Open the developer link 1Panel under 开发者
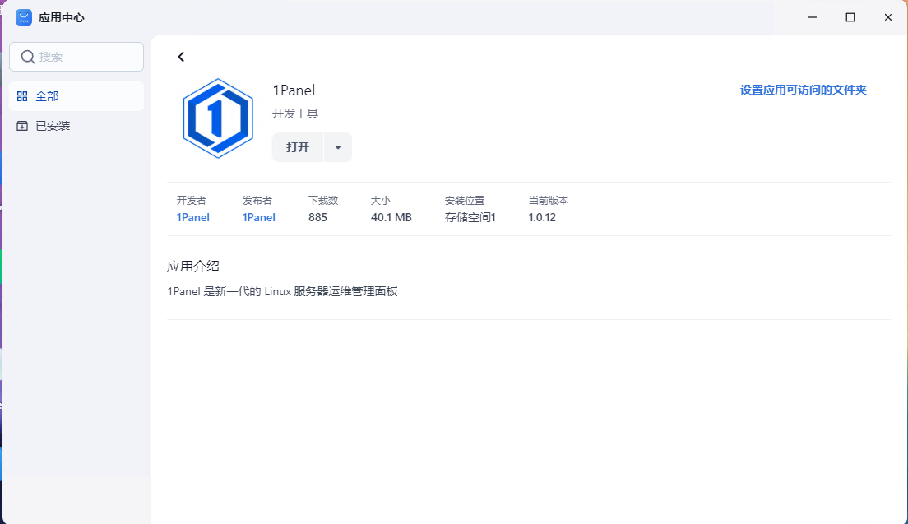The width and height of the screenshot is (908, 524). point(192,217)
